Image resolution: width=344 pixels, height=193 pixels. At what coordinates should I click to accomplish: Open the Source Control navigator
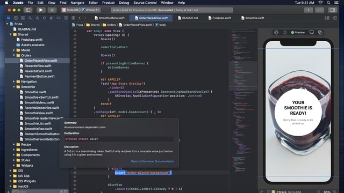16,18
